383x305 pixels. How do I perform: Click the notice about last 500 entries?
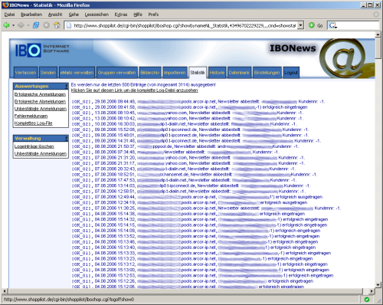coord(143,84)
